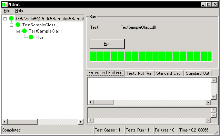The height and width of the screenshot is (136, 220).
Task: Click green status circle beside the Q: path node
Action: 11,18
